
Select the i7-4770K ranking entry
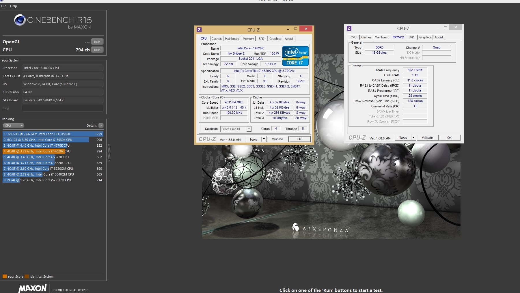tap(53, 145)
